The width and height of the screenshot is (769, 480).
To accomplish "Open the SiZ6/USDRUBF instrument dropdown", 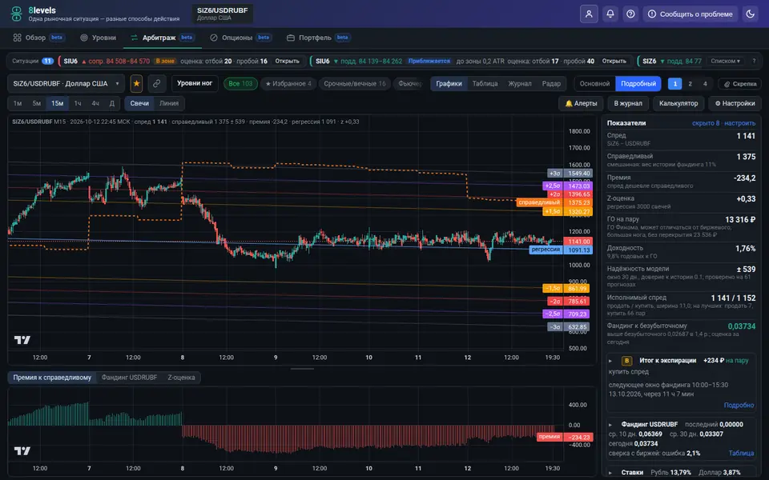I will 66,84.
